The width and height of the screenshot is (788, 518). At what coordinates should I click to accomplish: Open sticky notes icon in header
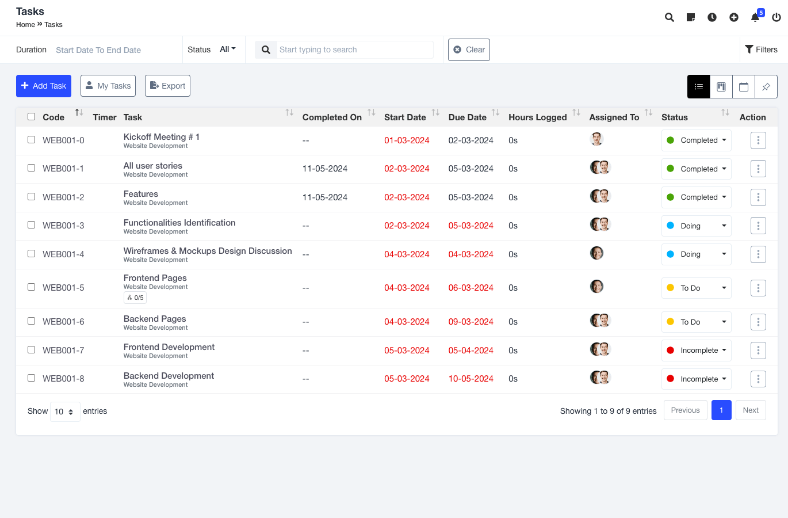point(691,17)
